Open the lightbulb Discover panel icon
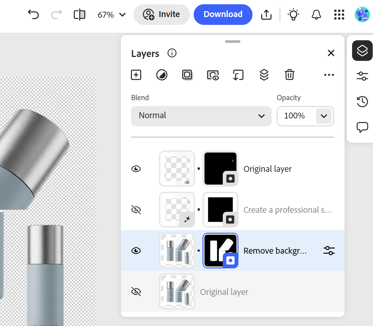The image size is (373, 326). (293, 15)
